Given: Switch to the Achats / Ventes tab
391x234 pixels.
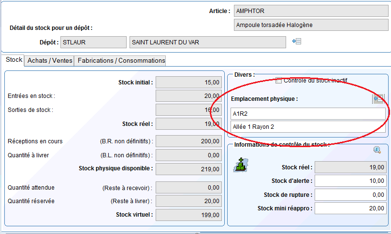Looking at the screenshot, I should (x=50, y=60).
